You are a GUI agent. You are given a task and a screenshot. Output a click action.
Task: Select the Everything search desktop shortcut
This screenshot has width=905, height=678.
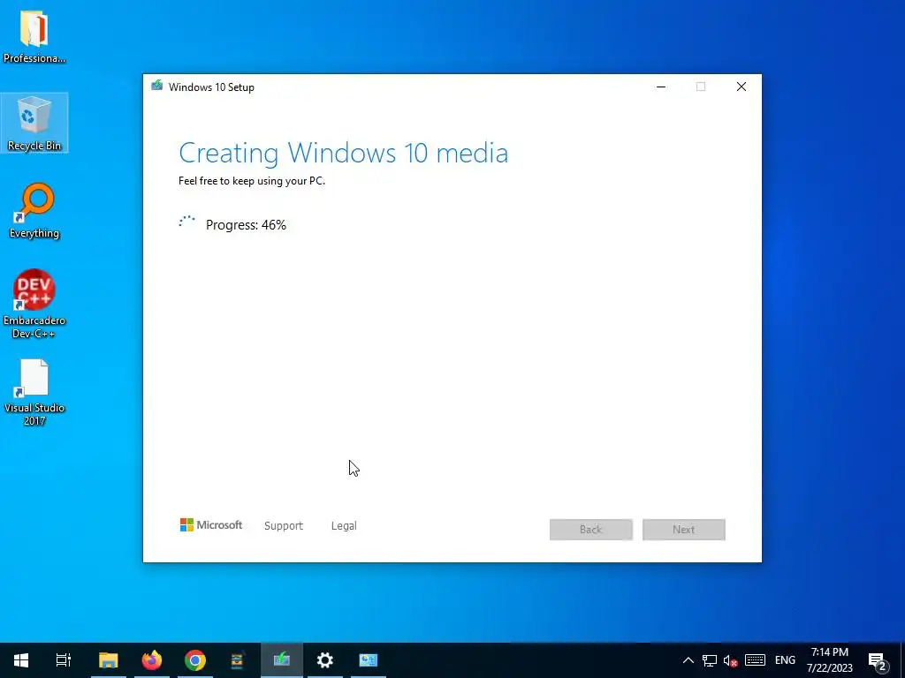[34, 210]
